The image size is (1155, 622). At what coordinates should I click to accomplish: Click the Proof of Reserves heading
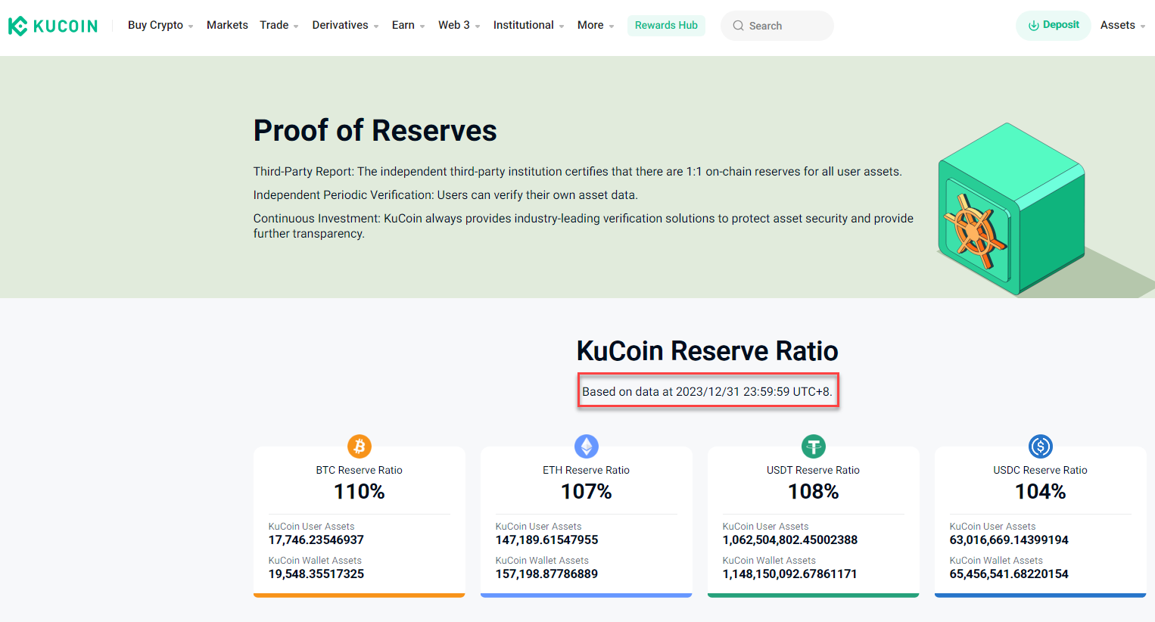[375, 131]
